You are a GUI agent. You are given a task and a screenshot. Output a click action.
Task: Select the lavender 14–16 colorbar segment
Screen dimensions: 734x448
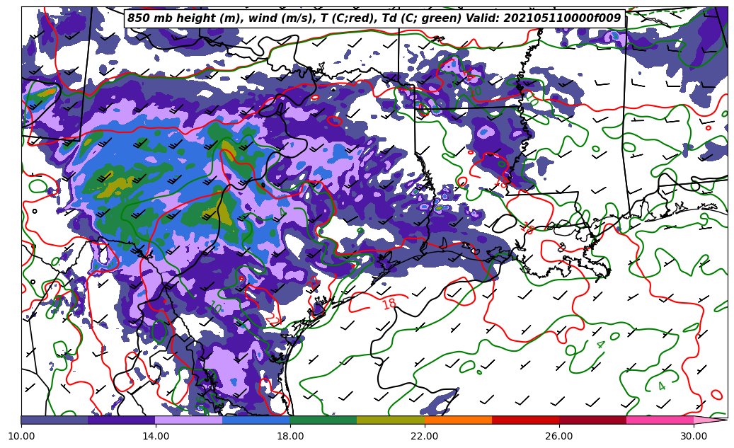click(x=189, y=420)
